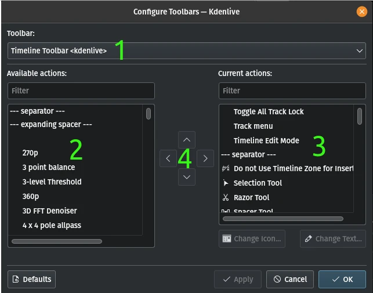Click the move action up arrow button

pos(187,140)
